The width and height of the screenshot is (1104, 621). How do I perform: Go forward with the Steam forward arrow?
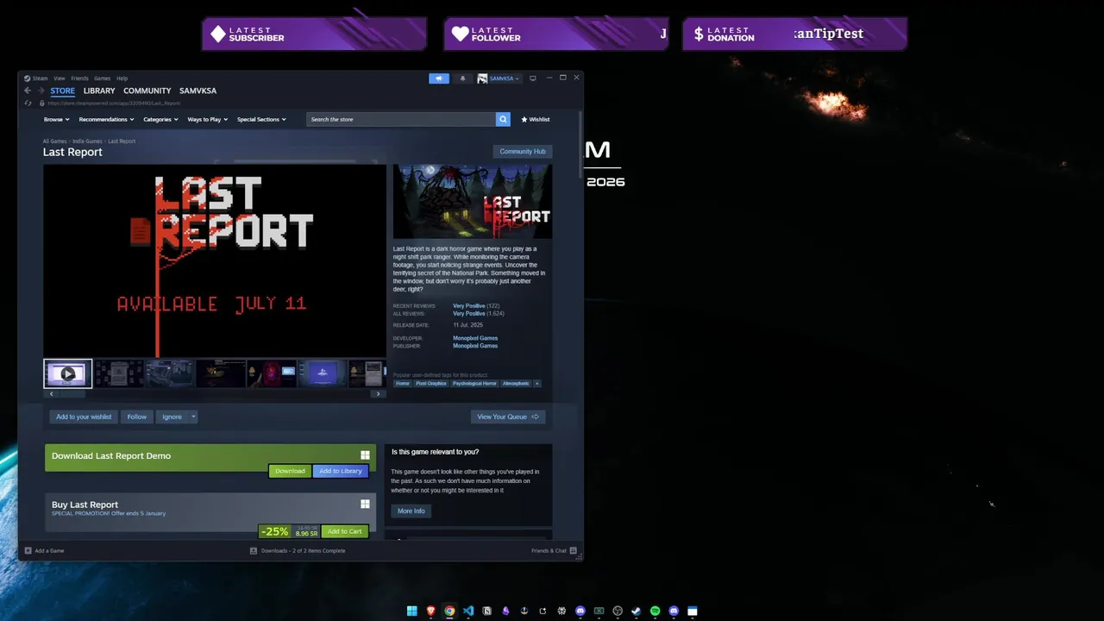(x=41, y=91)
